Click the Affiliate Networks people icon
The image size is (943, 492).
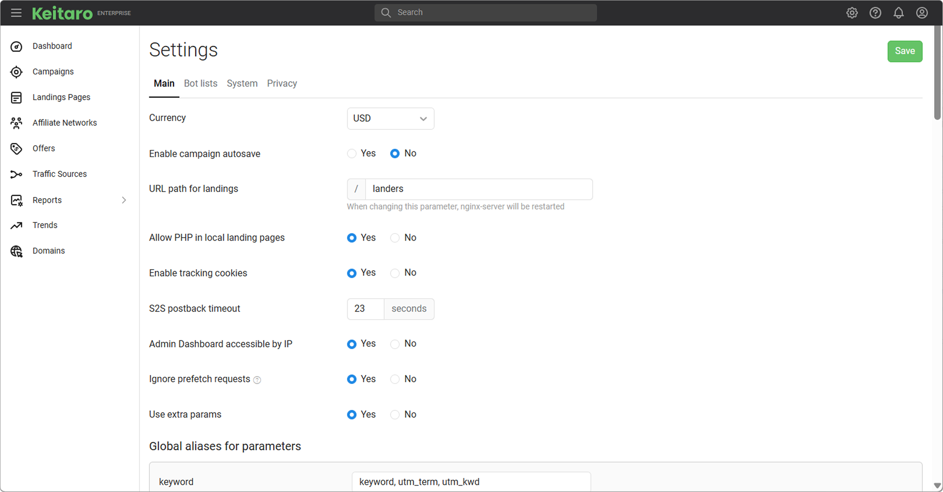16,123
